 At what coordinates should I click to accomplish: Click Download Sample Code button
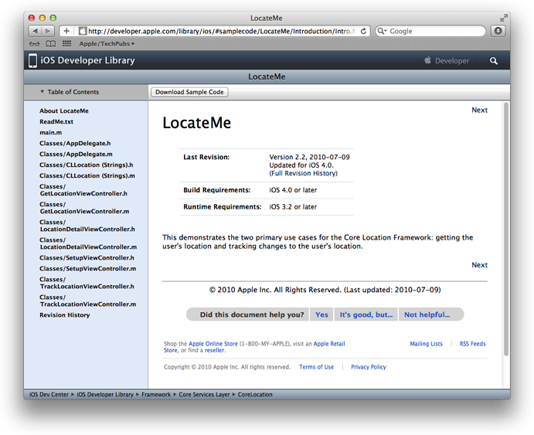(x=189, y=92)
